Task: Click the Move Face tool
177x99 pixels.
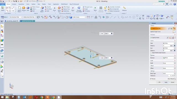Action: [59, 9]
